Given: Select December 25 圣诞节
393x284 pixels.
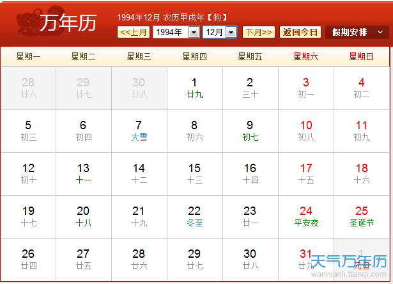Looking at the screenshot, I should 362,216.
